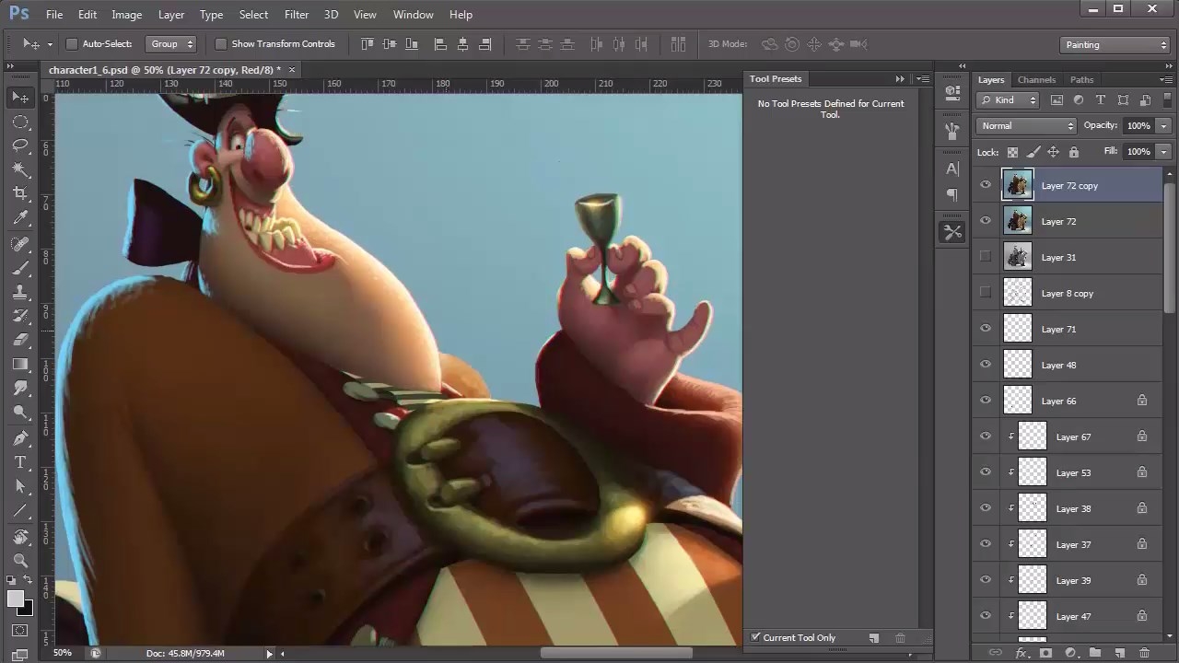Select the Lasso tool
Viewport: 1179px width, 663px height.
point(20,145)
